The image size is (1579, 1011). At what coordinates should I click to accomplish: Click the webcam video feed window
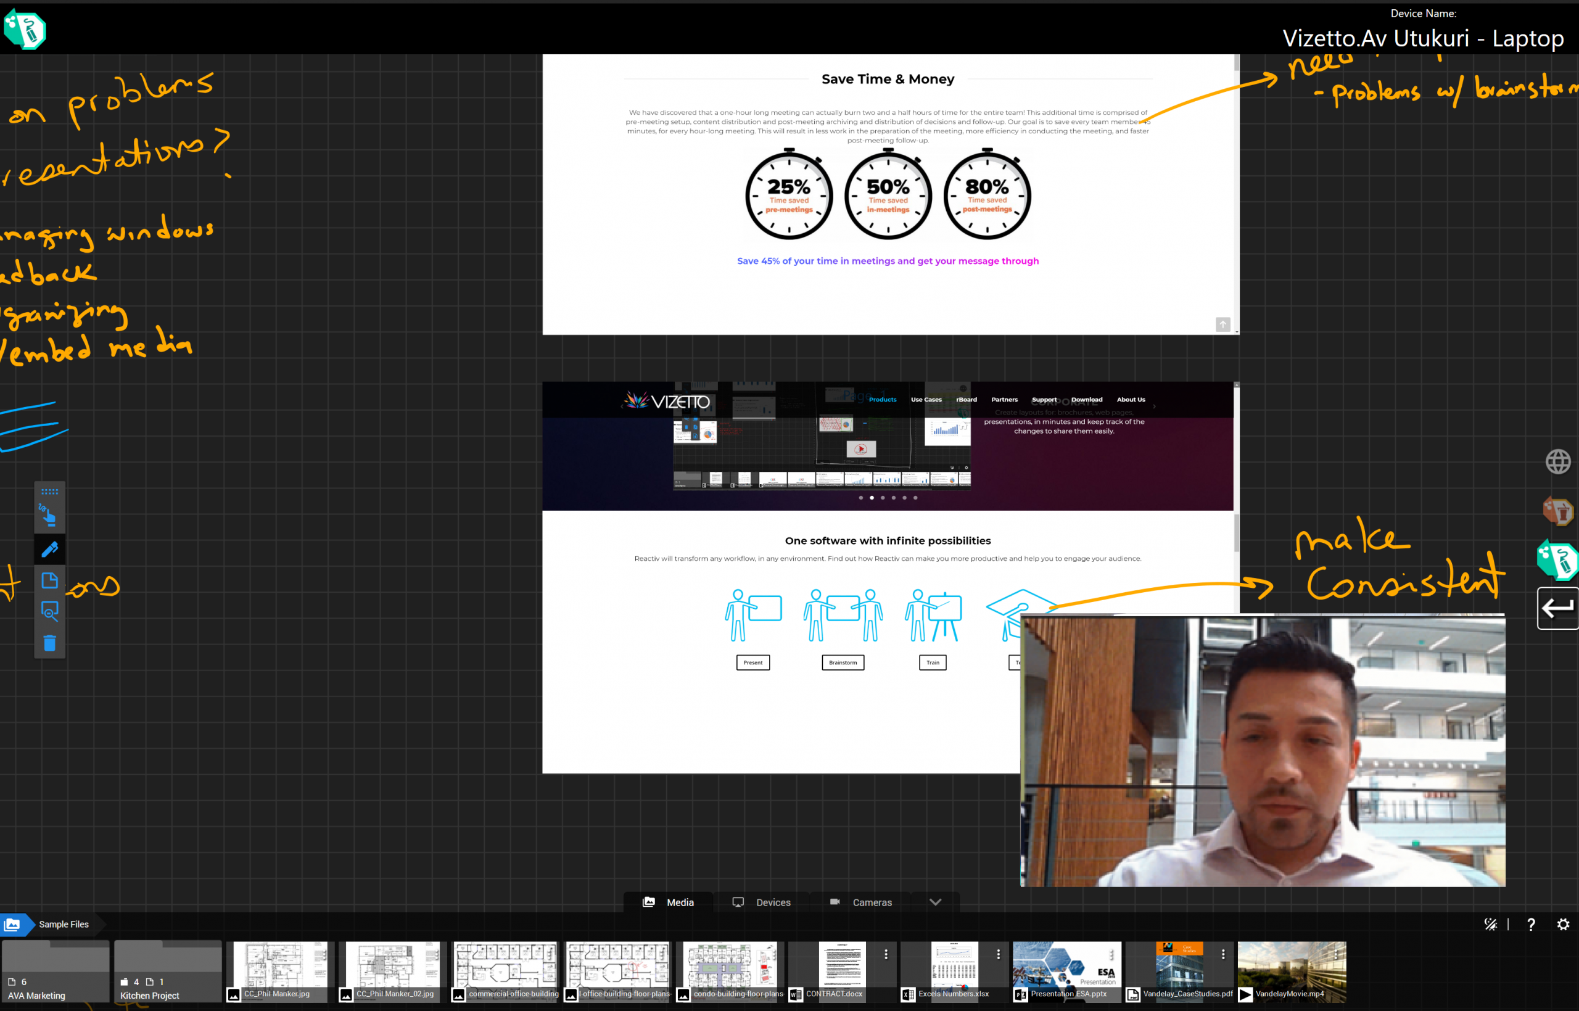(x=1263, y=750)
